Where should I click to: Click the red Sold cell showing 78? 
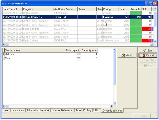[x=147, y=29]
